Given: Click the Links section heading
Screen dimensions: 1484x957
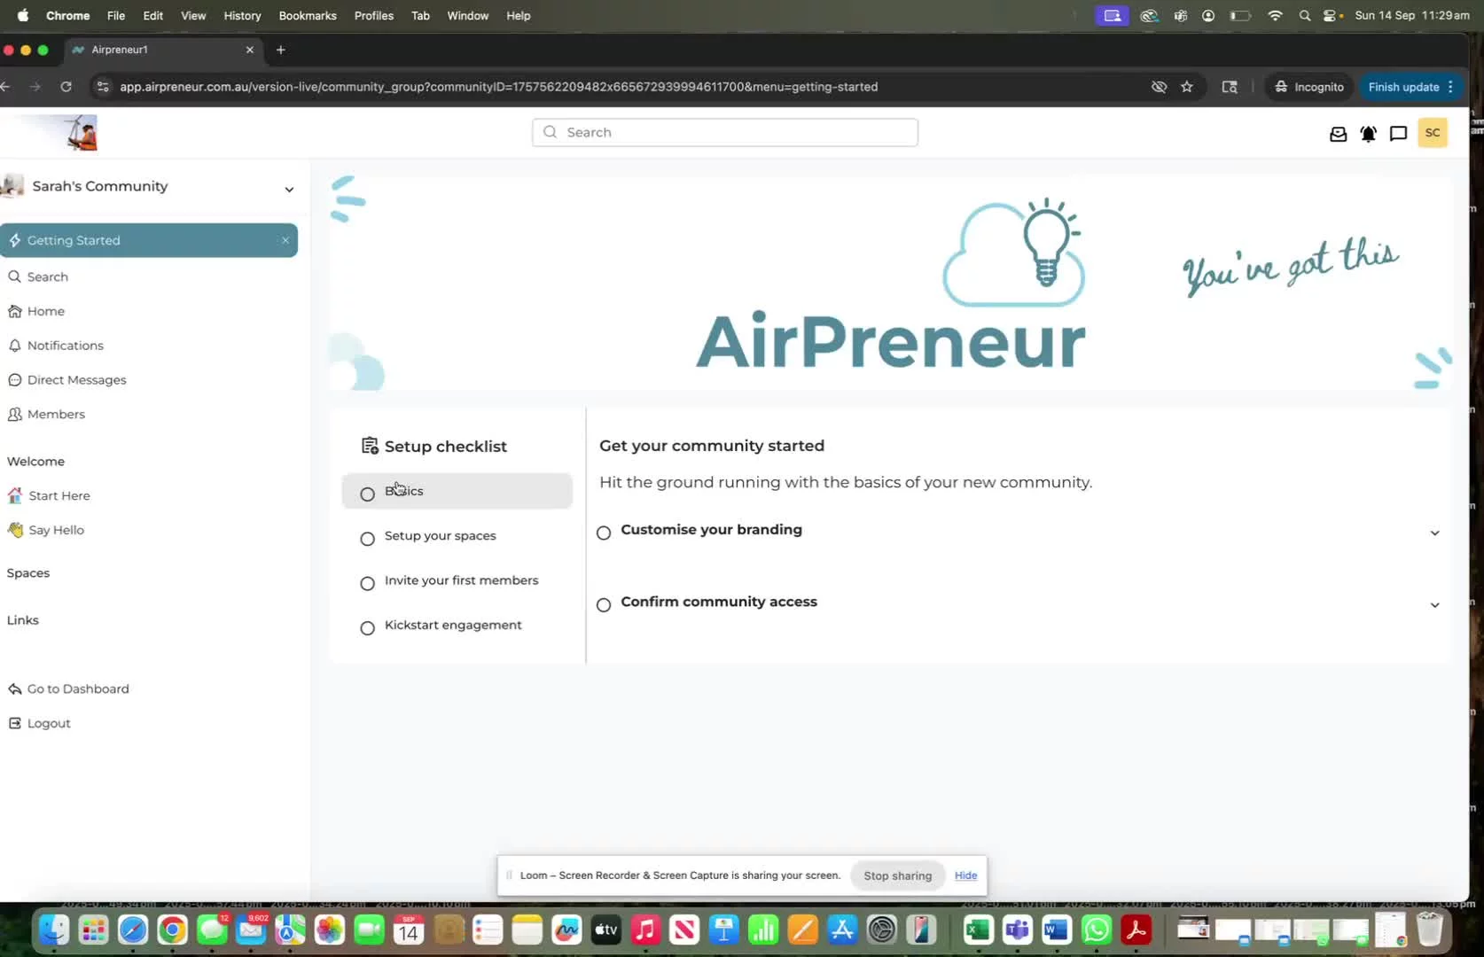Looking at the screenshot, I should tap(23, 620).
